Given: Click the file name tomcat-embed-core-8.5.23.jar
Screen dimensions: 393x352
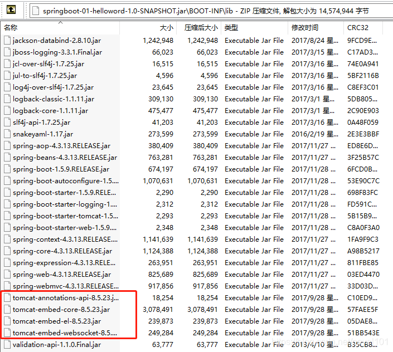Looking at the screenshot, I should click(x=61, y=310).
